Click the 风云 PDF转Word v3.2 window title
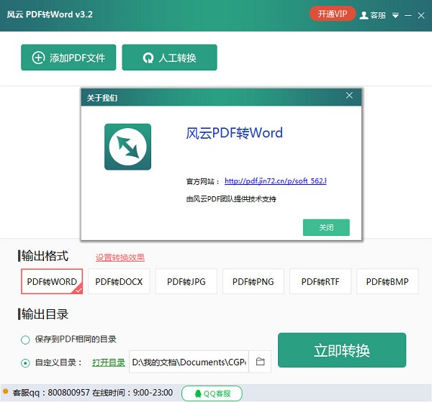 point(50,14)
